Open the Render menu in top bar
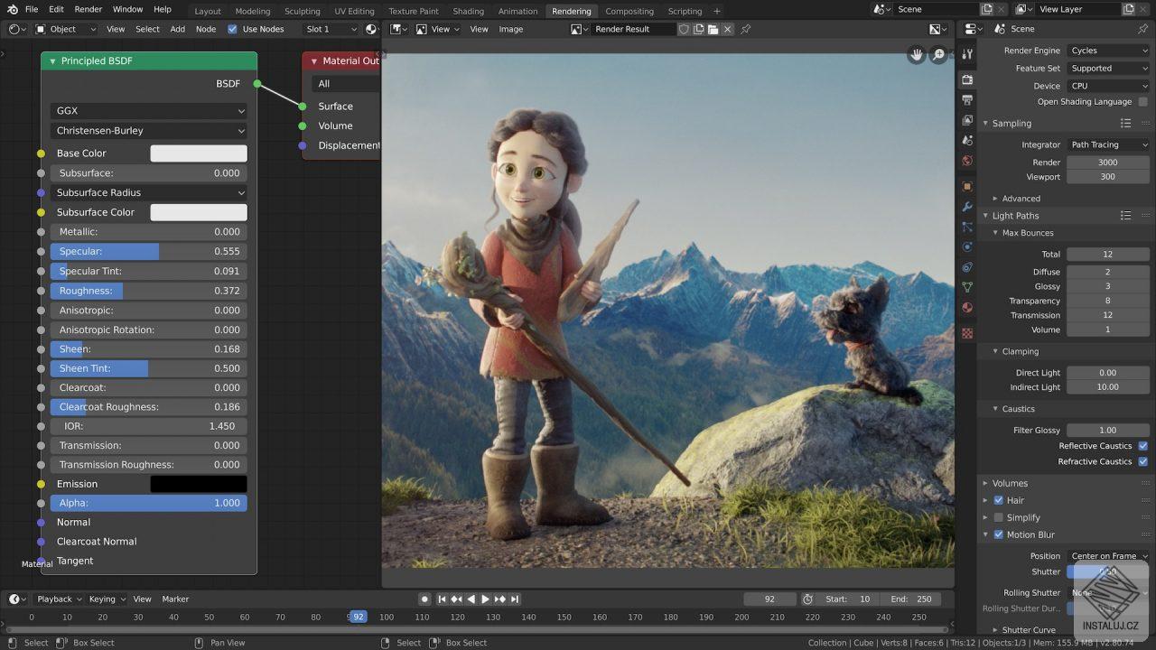Screen dimensions: 1156x650 89,9
